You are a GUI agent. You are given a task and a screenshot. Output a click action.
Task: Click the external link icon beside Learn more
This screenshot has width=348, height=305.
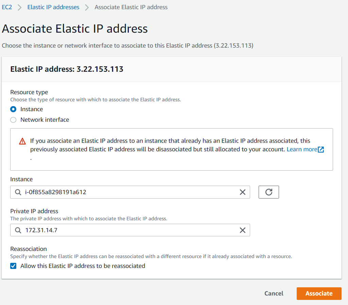(x=321, y=150)
